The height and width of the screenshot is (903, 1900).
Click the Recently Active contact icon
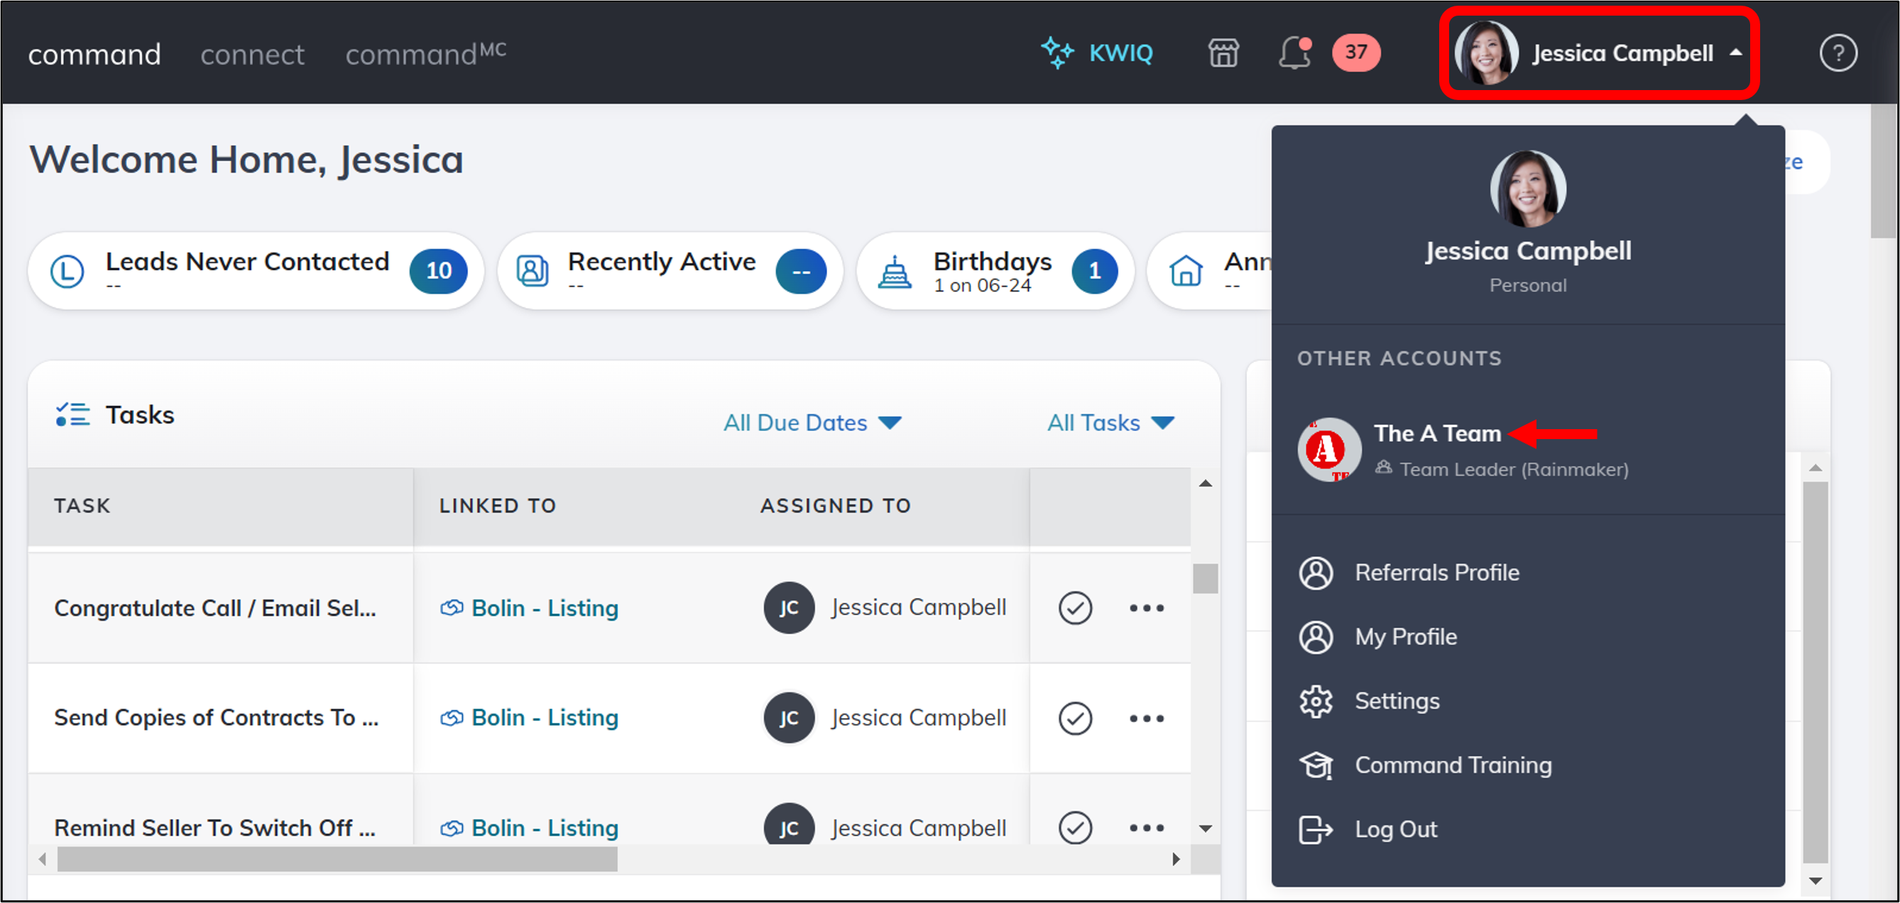click(532, 270)
